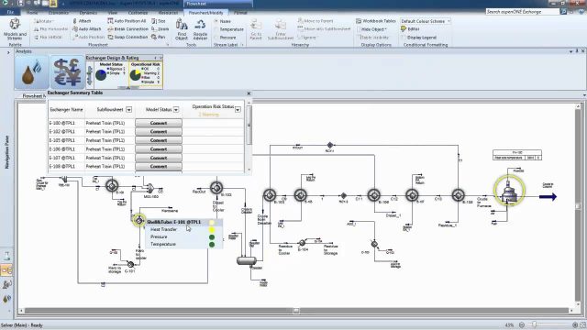587x330 pixels.
Task: Open the oil drop analysis icon
Action: pyautogui.click(x=32, y=72)
